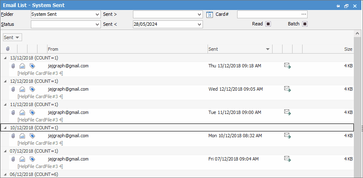Click the Card# ellipsis lookup button
Screen dimensions: 363x178
(x=304, y=14)
